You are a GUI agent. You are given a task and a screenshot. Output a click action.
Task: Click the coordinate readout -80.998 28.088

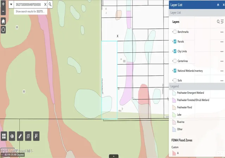click(14, 155)
